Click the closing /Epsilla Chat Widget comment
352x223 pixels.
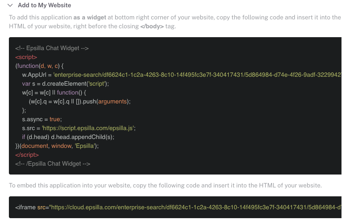pos(53,164)
